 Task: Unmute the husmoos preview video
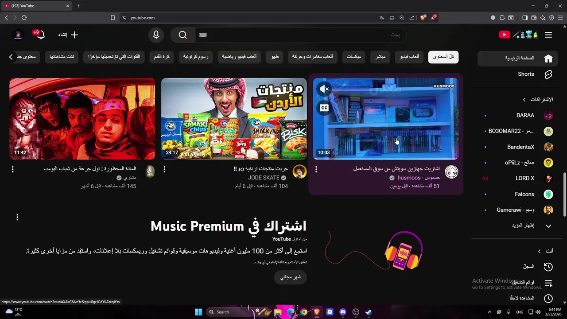point(324,89)
